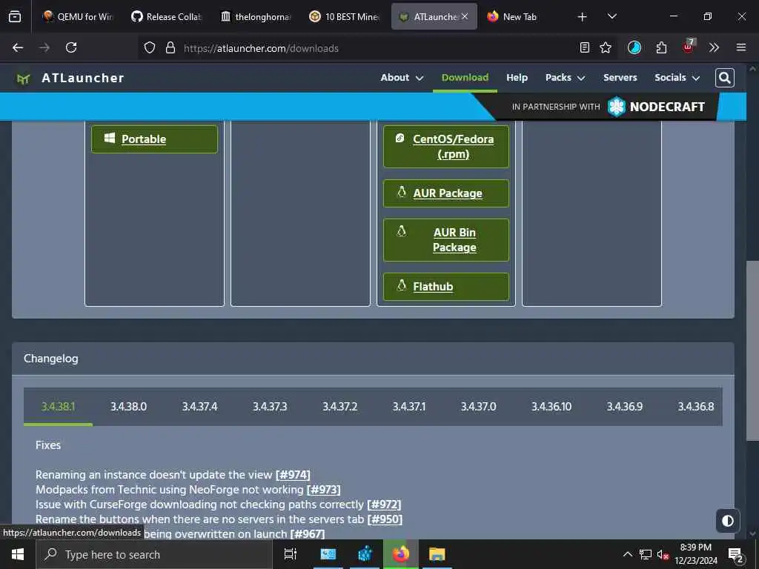Select changelog version 3.4.37.0 tab

click(x=478, y=407)
